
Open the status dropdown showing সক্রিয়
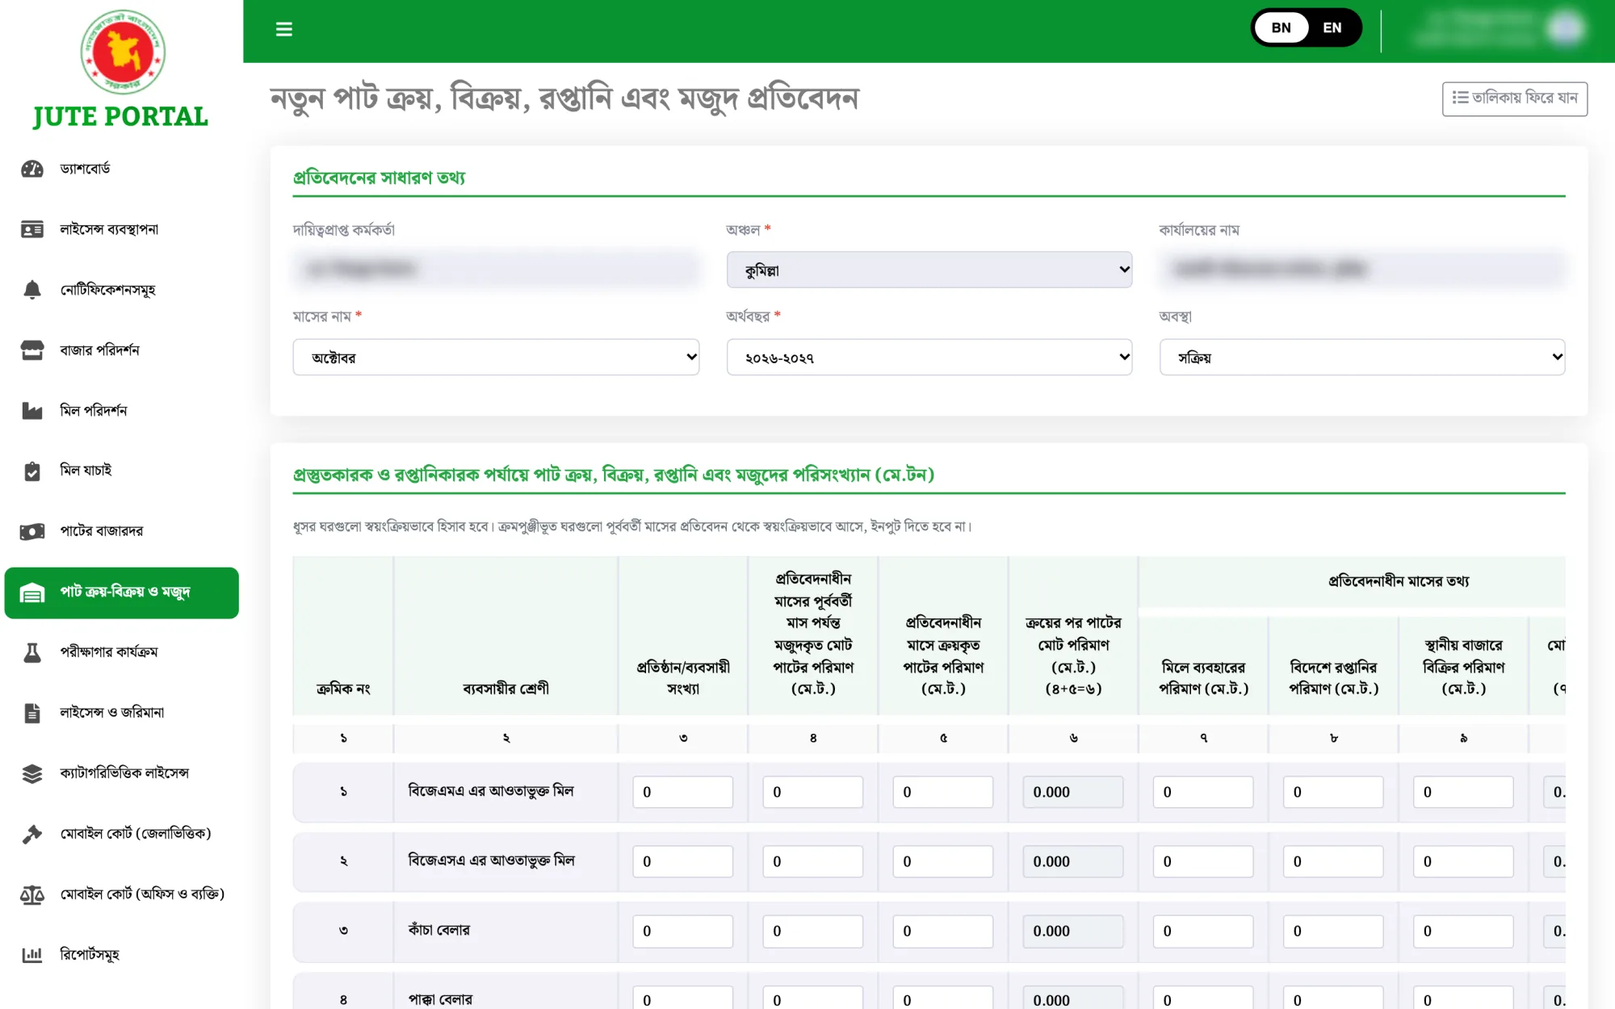click(1362, 357)
